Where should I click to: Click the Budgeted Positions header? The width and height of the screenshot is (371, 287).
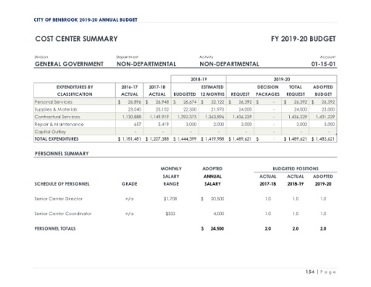tap(295, 169)
